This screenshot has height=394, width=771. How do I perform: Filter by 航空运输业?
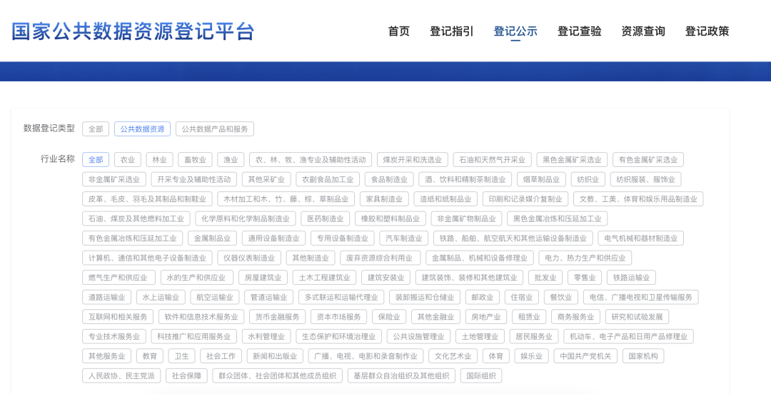coord(215,297)
